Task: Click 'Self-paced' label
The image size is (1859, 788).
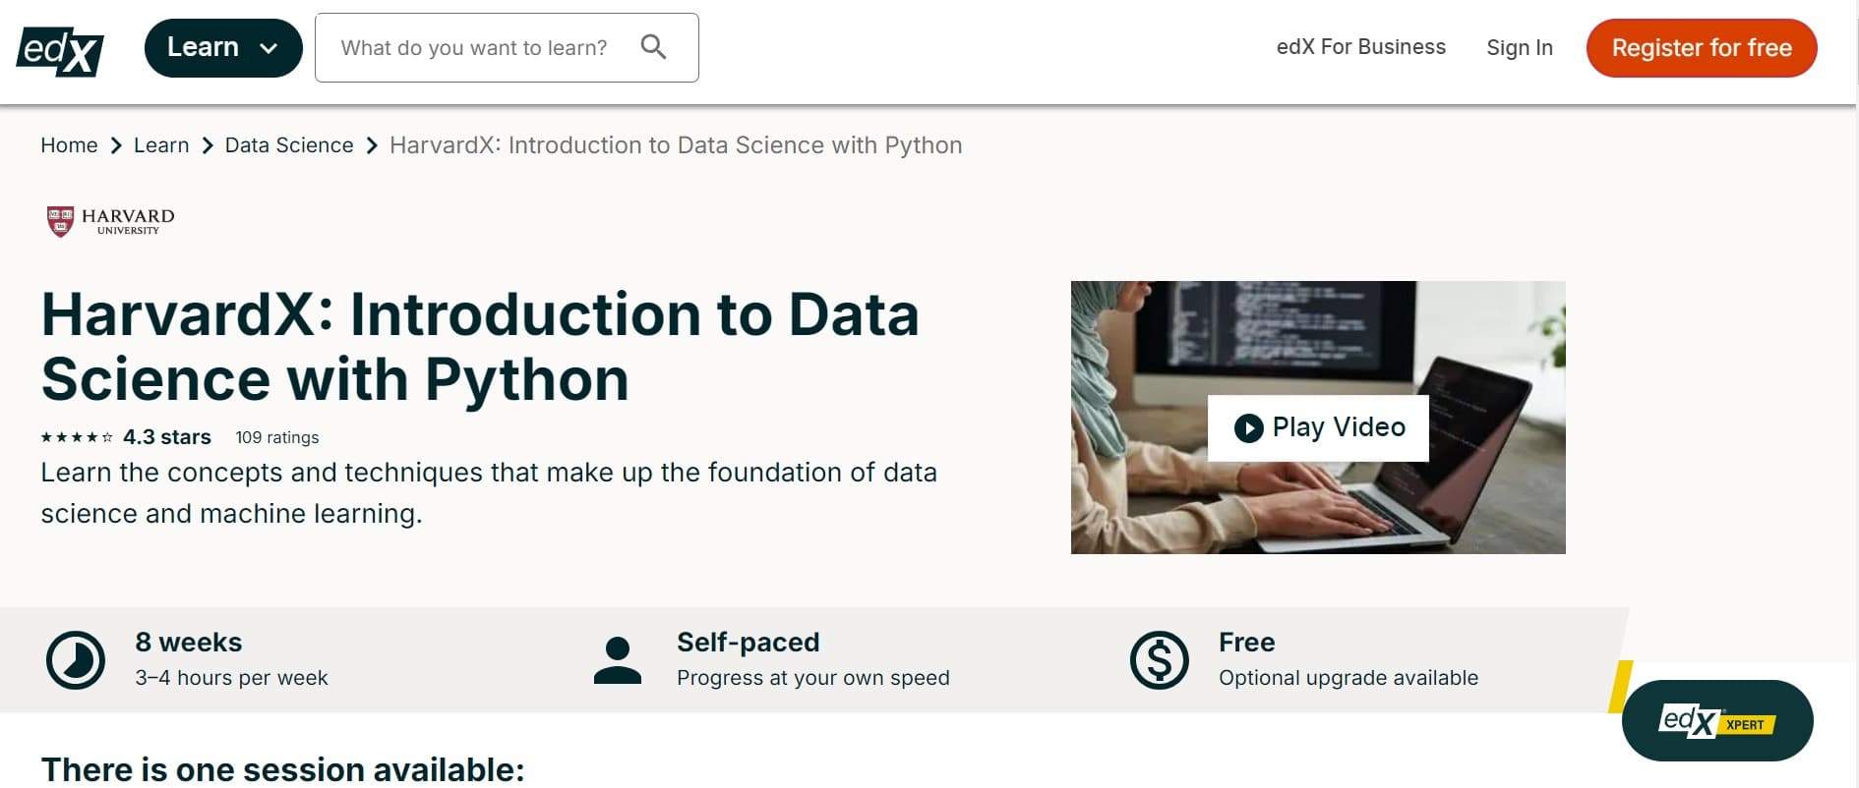Action: pyautogui.click(x=748, y=642)
